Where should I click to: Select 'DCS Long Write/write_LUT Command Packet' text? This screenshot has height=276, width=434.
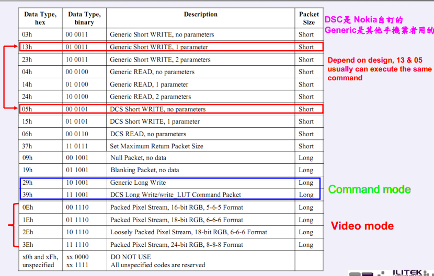coord(176,195)
